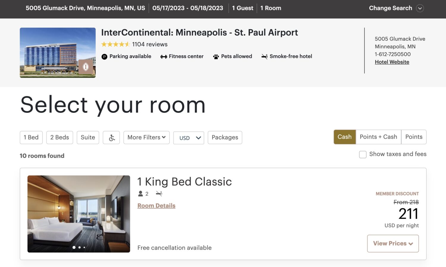Open the Change Search dropdown
This screenshot has width=446, height=267.
(396, 8)
